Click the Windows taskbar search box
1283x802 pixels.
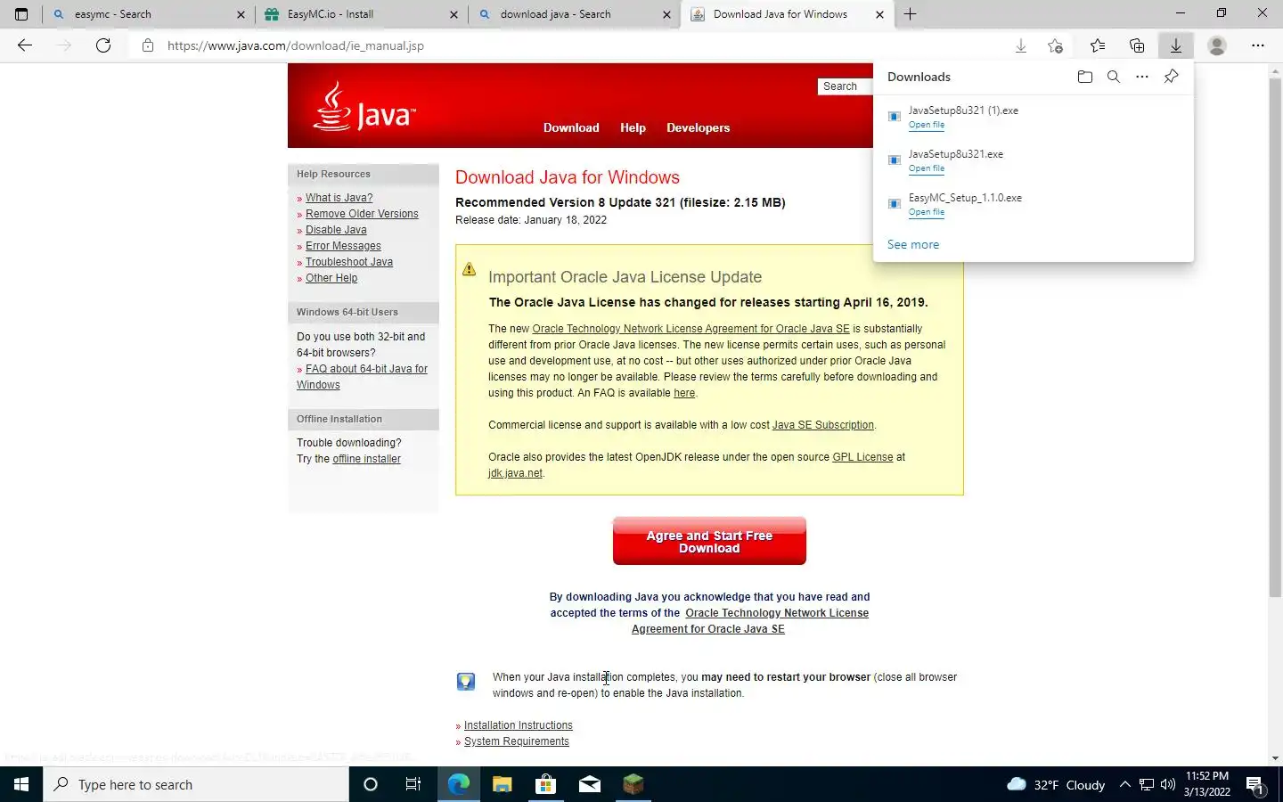(x=196, y=784)
